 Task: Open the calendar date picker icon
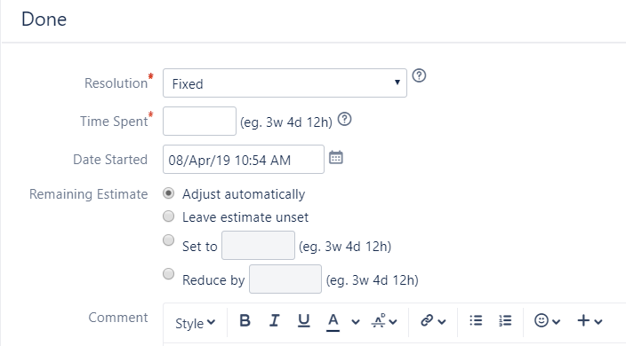click(336, 158)
